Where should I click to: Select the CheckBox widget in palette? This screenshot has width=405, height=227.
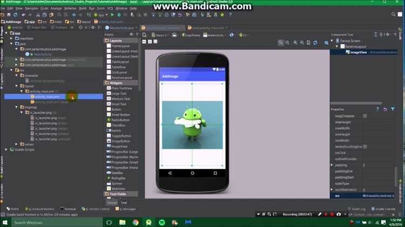116,126
